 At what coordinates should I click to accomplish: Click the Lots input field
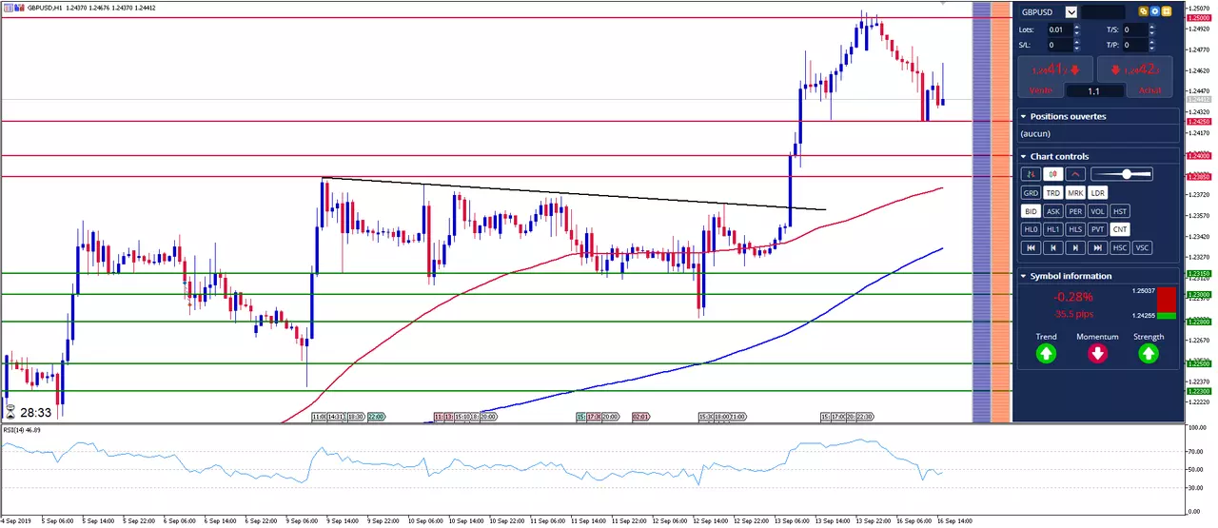pyautogui.click(x=1059, y=29)
